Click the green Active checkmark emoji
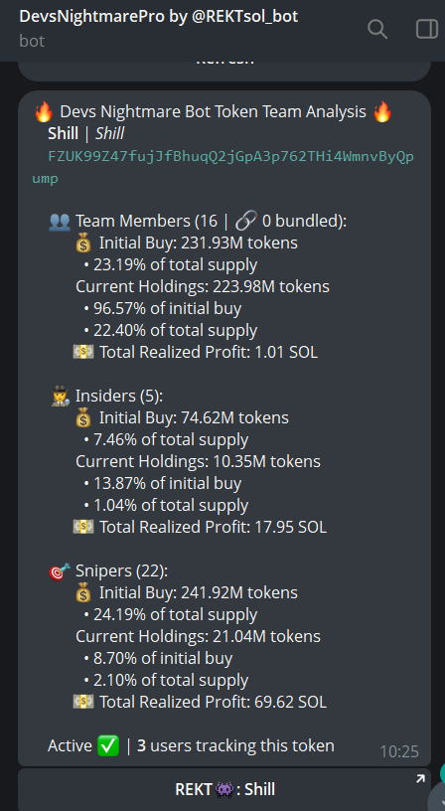 pos(108,745)
